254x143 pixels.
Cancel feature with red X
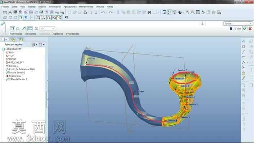point(250,29)
